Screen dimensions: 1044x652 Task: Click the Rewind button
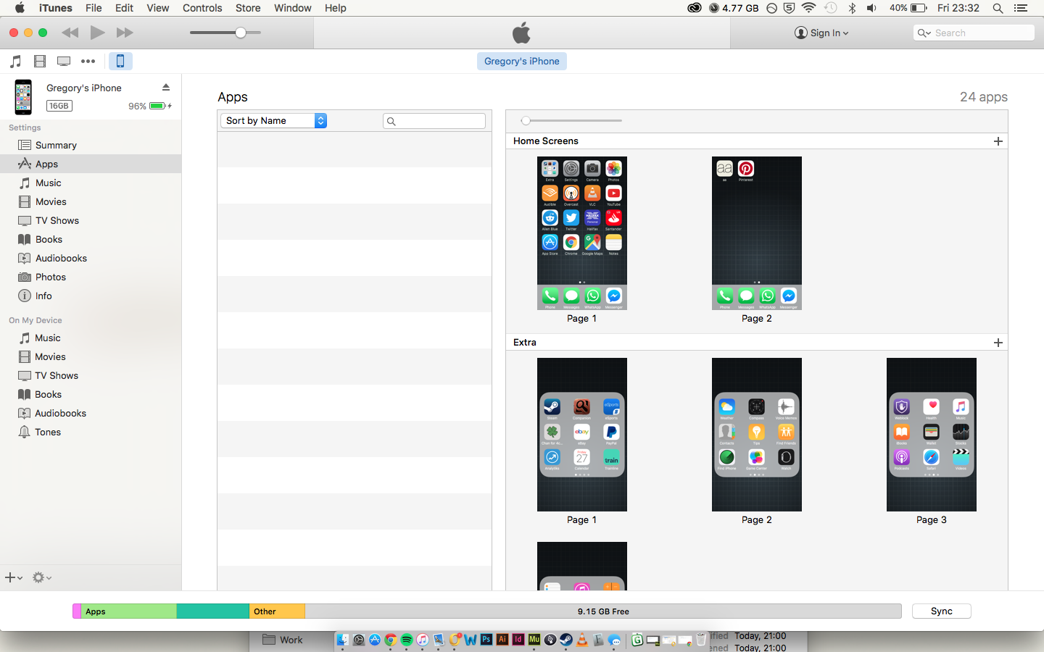pos(70,33)
